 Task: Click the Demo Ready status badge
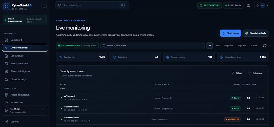tap(233, 5)
